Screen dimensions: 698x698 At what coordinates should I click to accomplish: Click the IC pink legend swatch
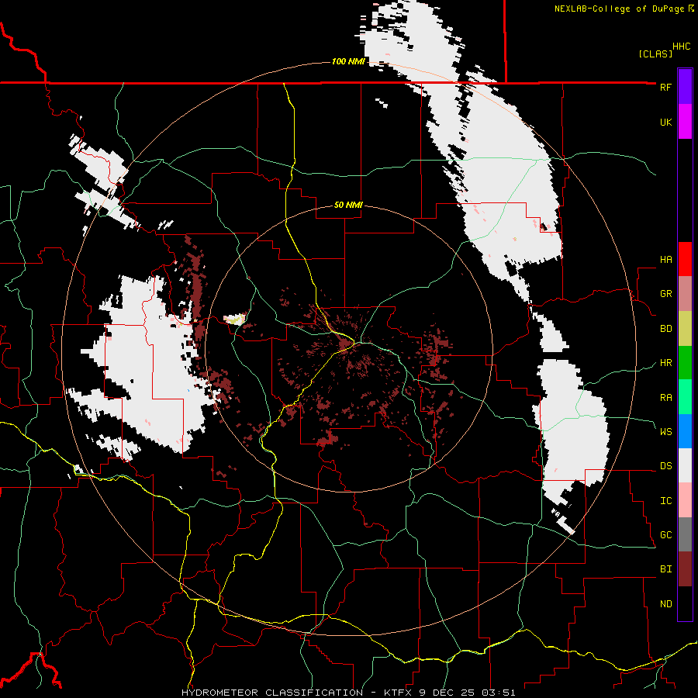pos(685,500)
